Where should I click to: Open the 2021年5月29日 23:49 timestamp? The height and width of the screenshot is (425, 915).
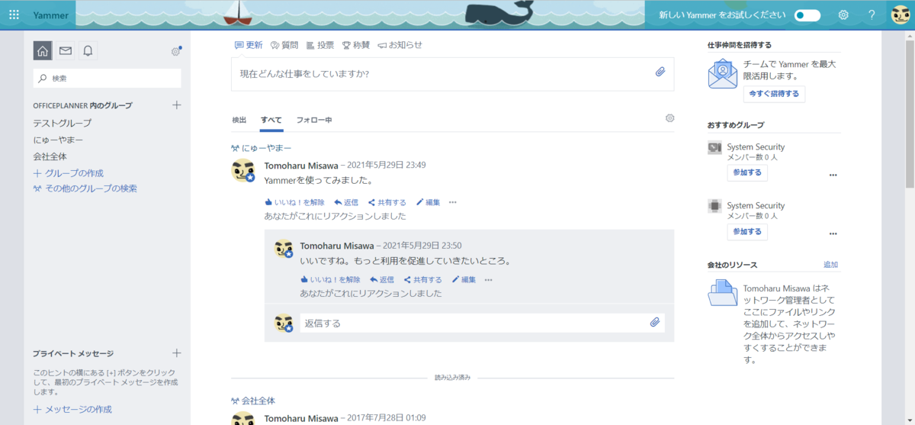387,165
